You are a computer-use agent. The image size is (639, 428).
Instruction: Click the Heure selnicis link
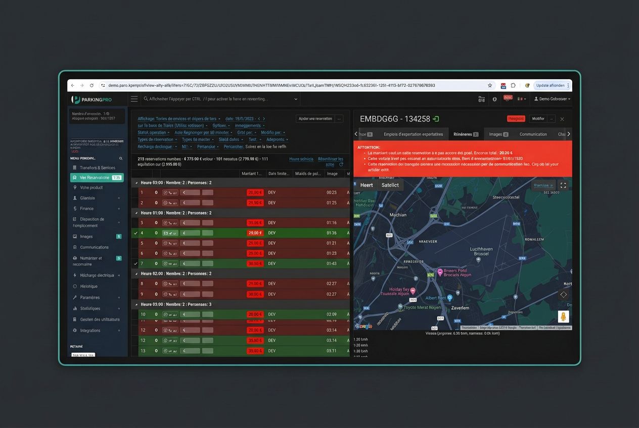tap(301, 159)
